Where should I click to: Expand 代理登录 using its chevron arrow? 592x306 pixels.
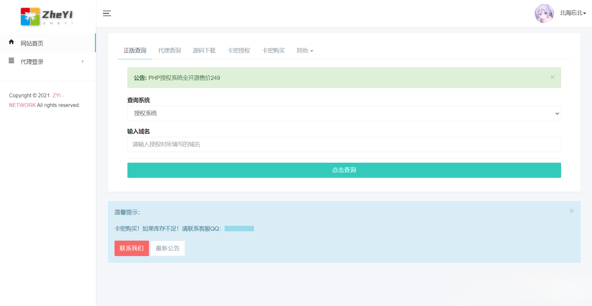(x=82, y=61)
